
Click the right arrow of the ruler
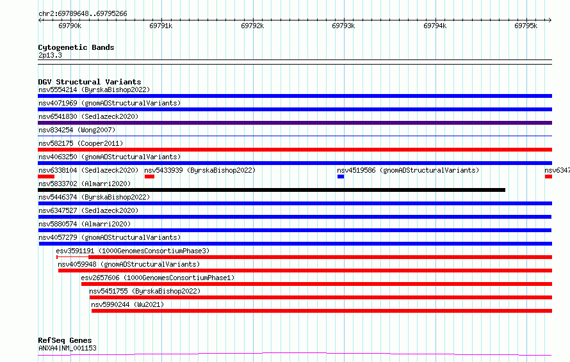[x=550, y=20]
